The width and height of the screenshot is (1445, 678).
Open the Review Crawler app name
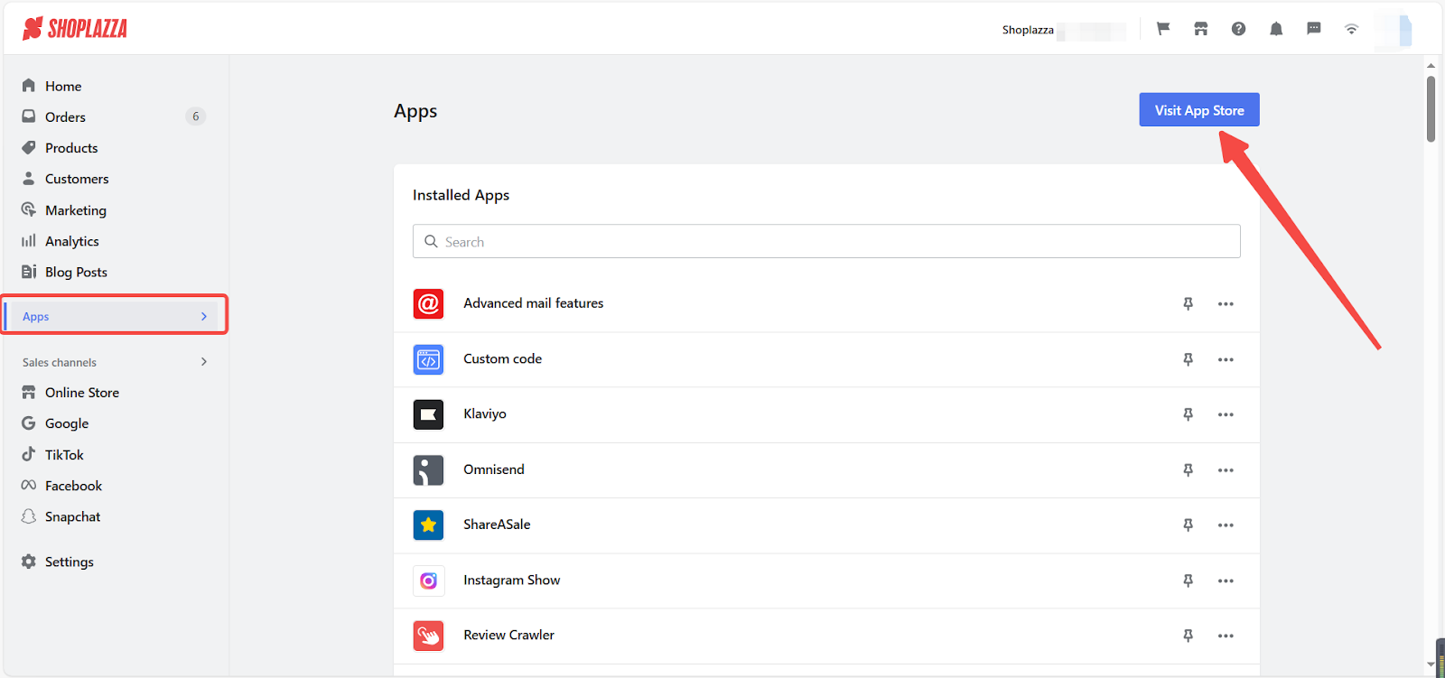pyautogui.click(x=509, y=635)
